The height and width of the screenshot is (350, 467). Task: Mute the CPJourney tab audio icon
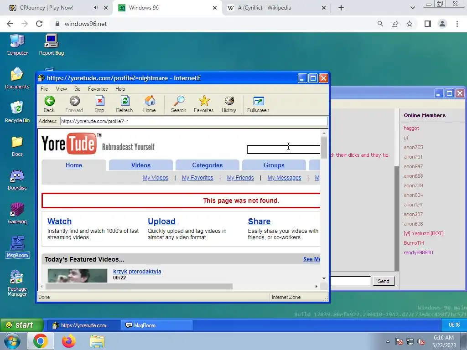(x=96, y=8)
